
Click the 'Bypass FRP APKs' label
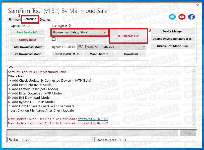64,47
